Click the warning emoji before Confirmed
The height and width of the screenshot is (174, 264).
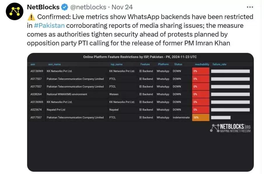tap(31, 17)
